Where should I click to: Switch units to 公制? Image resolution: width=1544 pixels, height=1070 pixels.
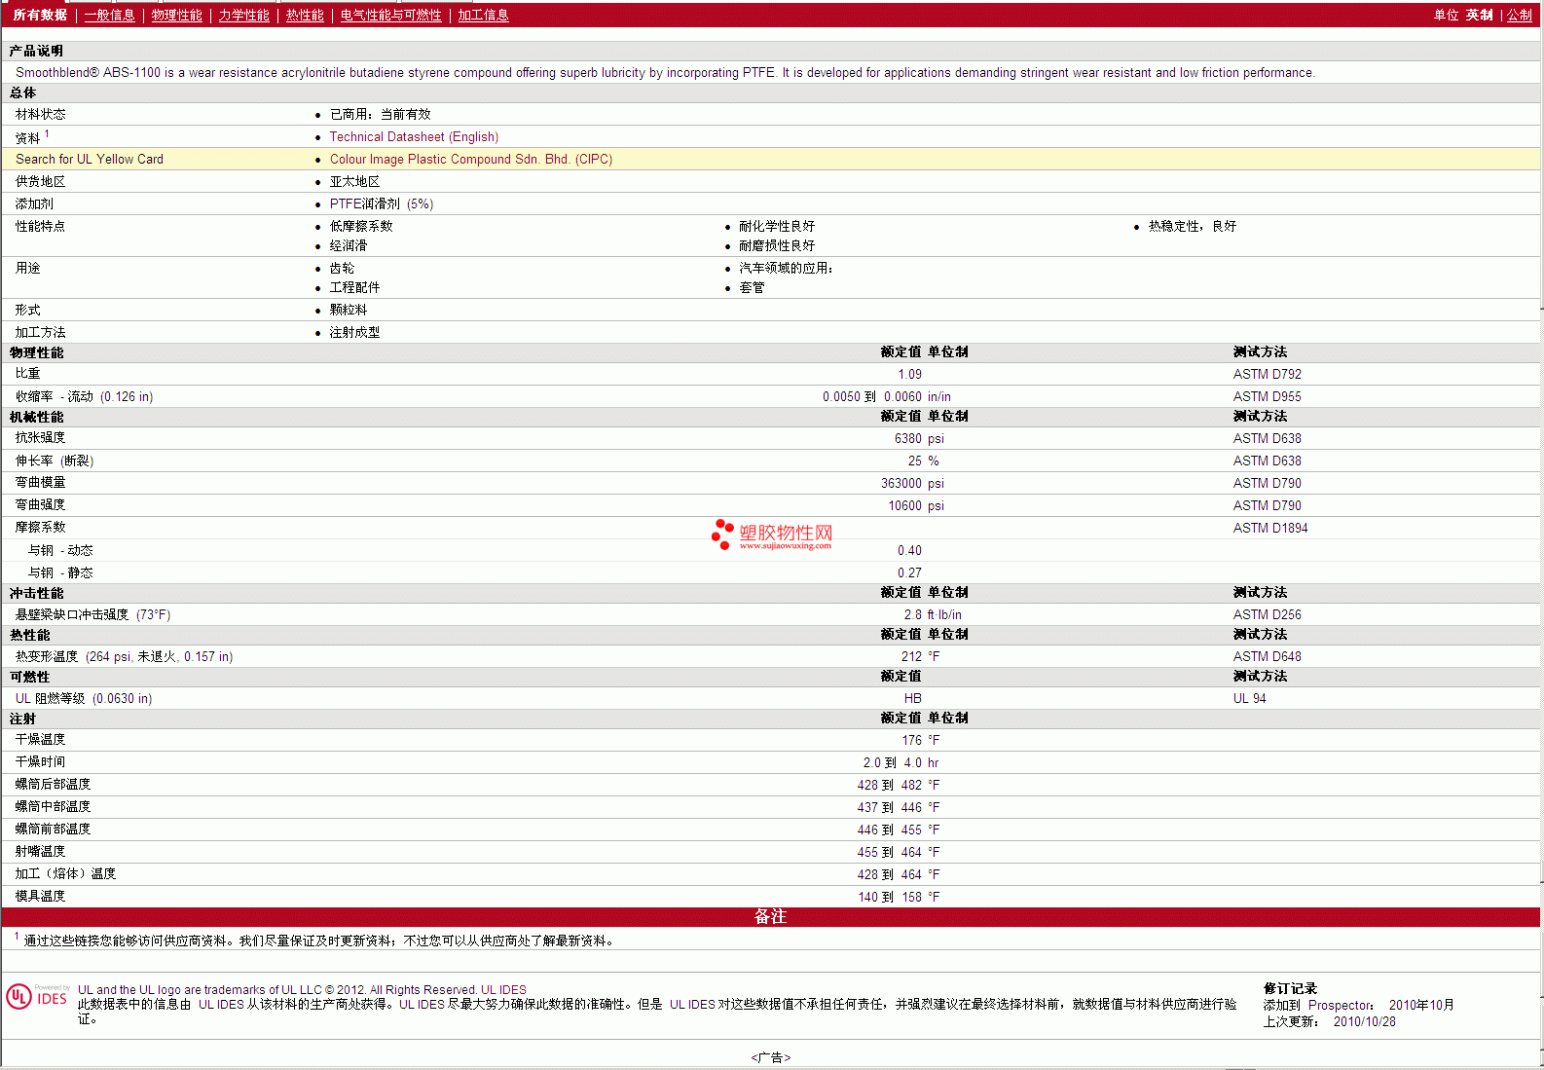click(x=1519, y=16)
